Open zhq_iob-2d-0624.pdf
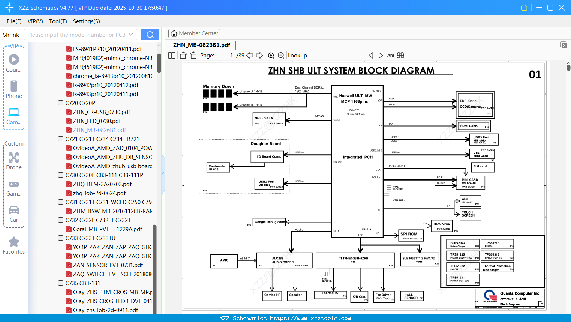The width and height of the screenshot is (571, 322). pyautogui.click(x=99, y=193)
